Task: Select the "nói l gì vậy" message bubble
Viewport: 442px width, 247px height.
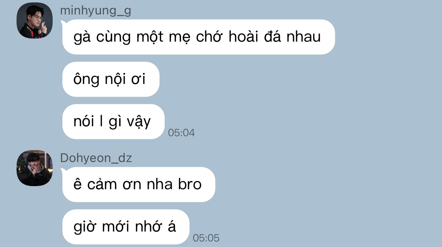Action: (113, 122)
